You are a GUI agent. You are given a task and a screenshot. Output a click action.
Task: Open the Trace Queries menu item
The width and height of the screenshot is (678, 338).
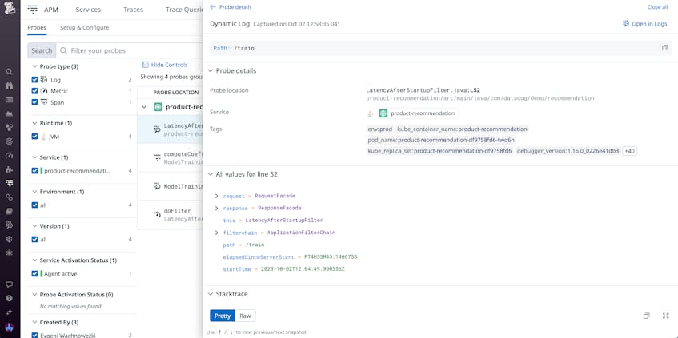tap(184, 10)
